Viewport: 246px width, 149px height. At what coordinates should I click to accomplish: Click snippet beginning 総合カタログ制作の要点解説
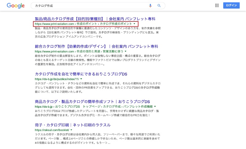pyautogui.click(x=97, y=60)
